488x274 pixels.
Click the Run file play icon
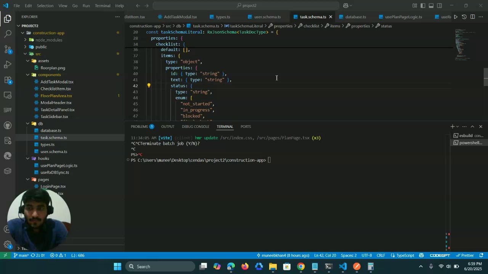(456, 17)
